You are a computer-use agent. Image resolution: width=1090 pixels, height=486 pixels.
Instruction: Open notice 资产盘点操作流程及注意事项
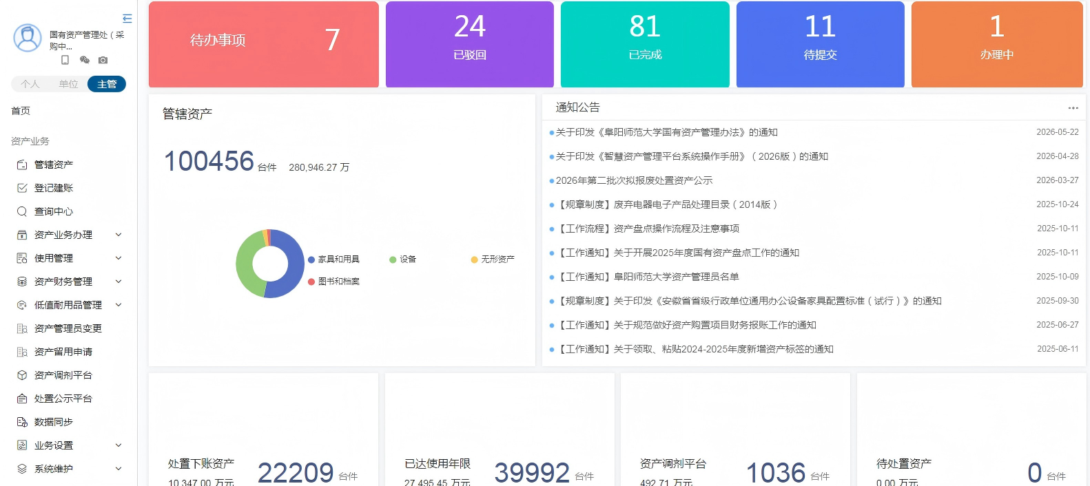click(x=648, y=229)
